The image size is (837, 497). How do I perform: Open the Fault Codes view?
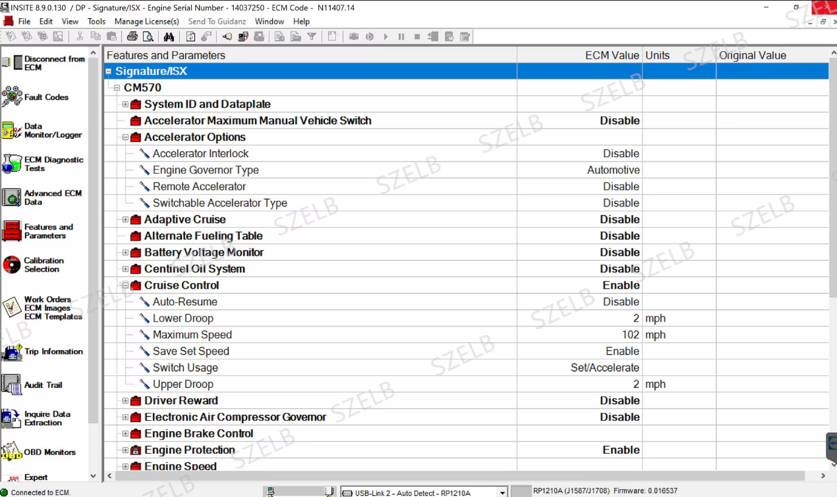point(35,97)
